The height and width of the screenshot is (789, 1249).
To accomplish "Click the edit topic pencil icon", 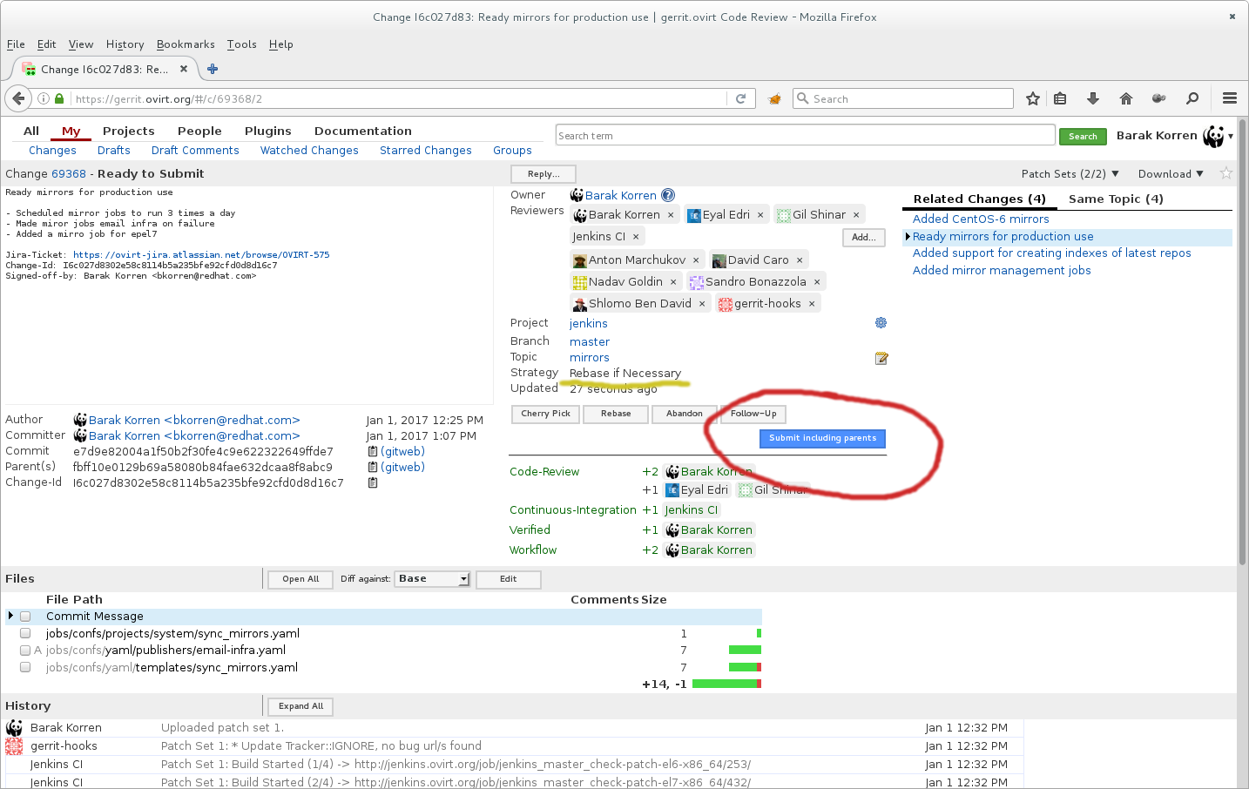I will [881, 358].
